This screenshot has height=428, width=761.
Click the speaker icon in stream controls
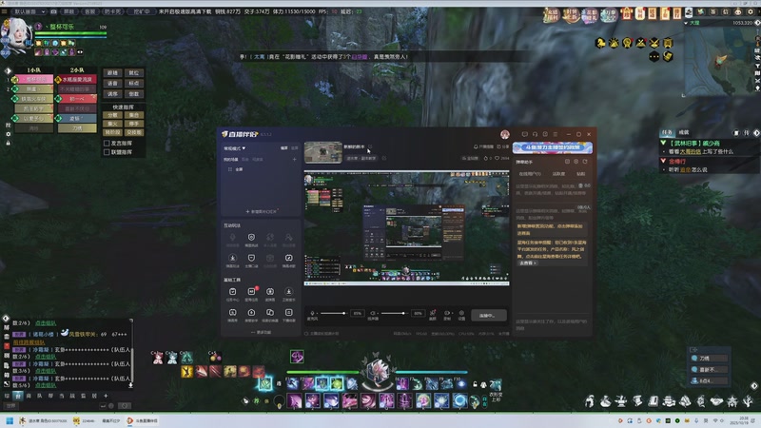(373, 313)
